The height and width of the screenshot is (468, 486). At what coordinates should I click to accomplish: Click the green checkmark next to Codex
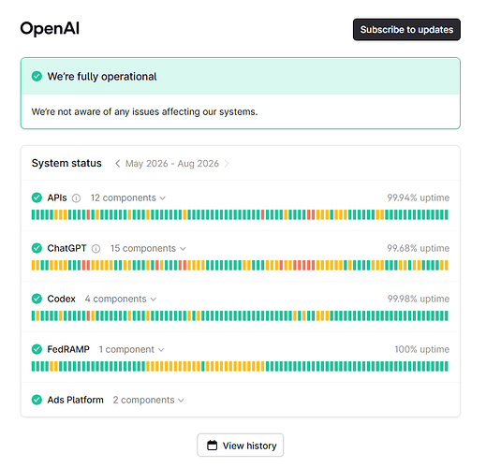[37, 299]
